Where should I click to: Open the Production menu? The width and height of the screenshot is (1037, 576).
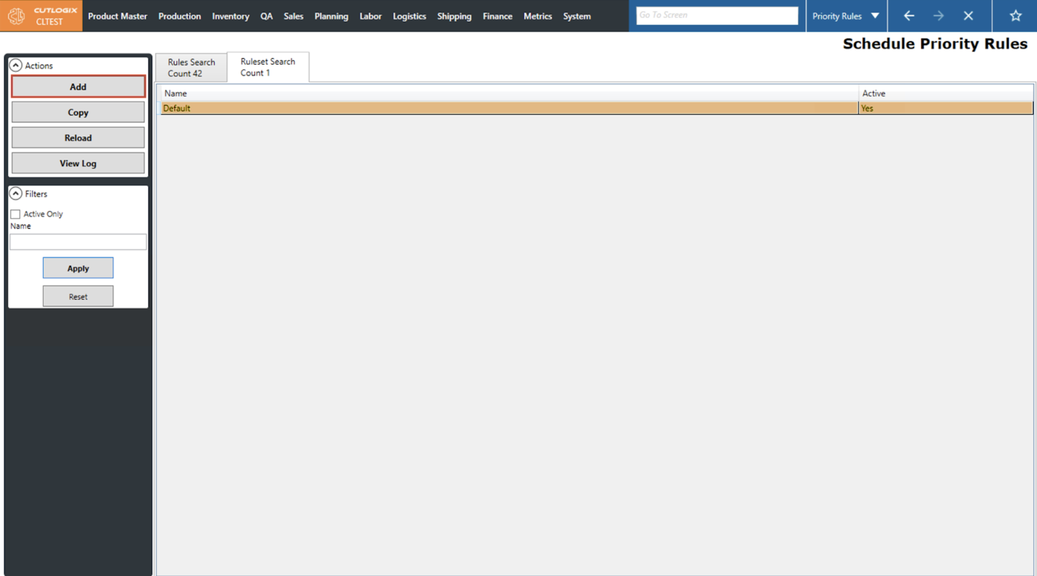[179, 16]
